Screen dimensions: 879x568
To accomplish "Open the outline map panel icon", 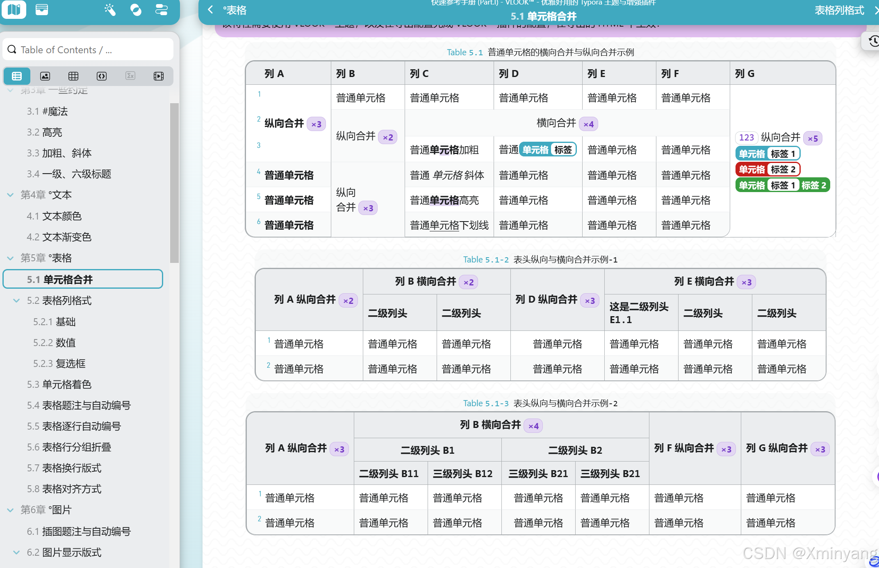I will tap(14, 9).
